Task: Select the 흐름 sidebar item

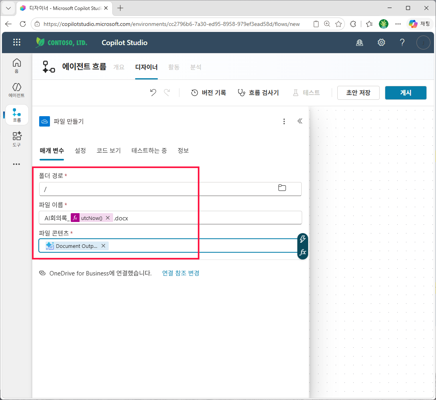Action: click(17, 115)
